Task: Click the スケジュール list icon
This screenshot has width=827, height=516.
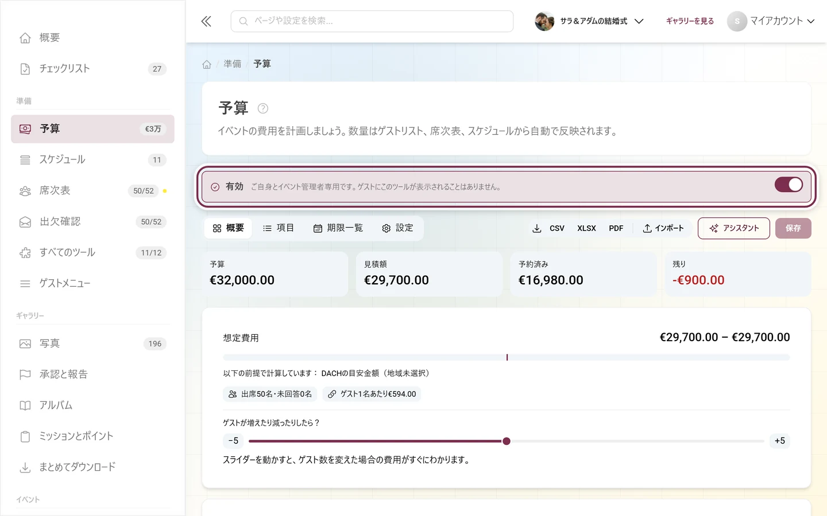Action: point(25,160)
